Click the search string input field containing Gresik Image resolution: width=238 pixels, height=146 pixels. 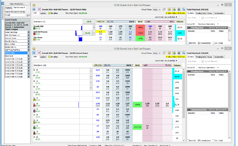pyautogui.click(x=15, y=15)
